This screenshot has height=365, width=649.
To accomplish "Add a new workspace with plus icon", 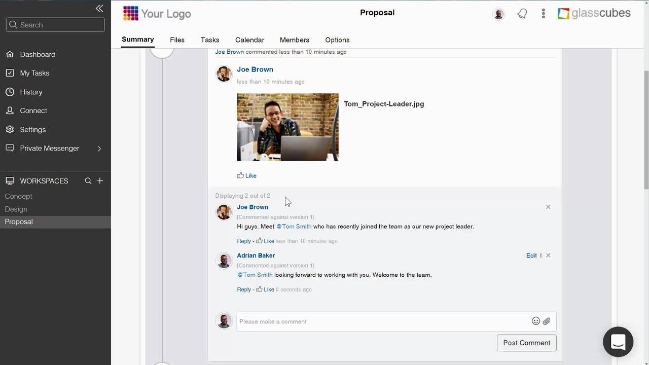I will (x=100, y=181).
